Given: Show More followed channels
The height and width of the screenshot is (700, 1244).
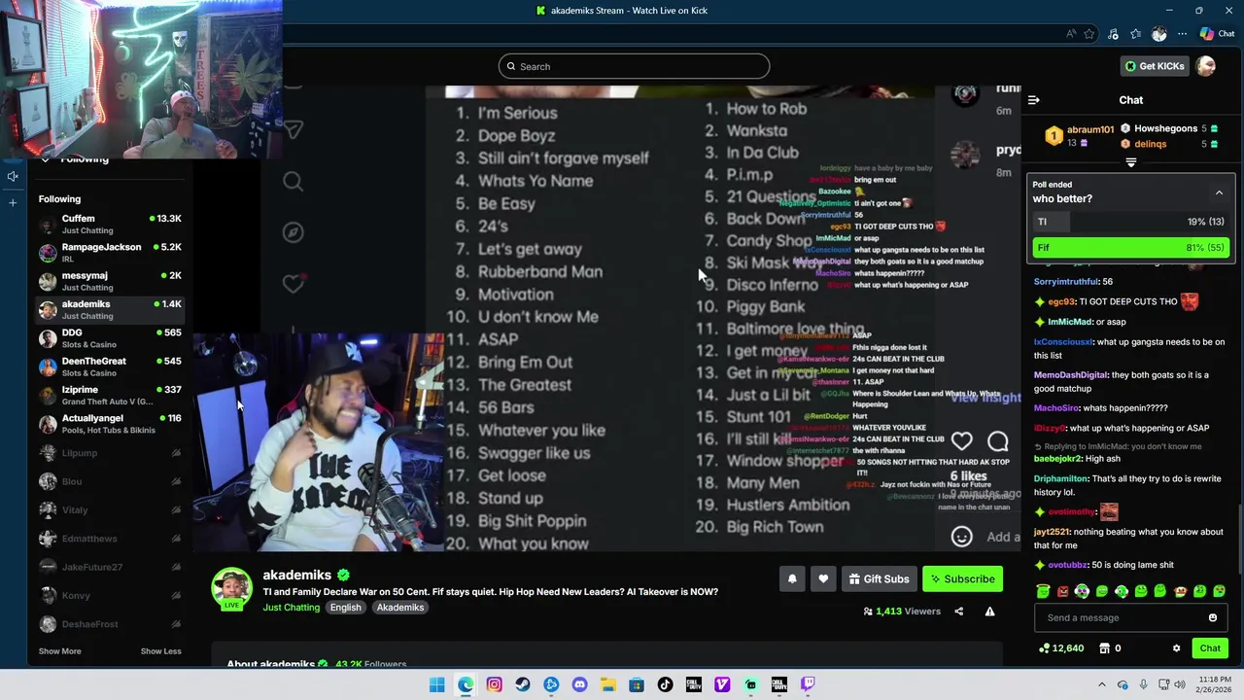Looking at the screenshot, I should (59, 651).
